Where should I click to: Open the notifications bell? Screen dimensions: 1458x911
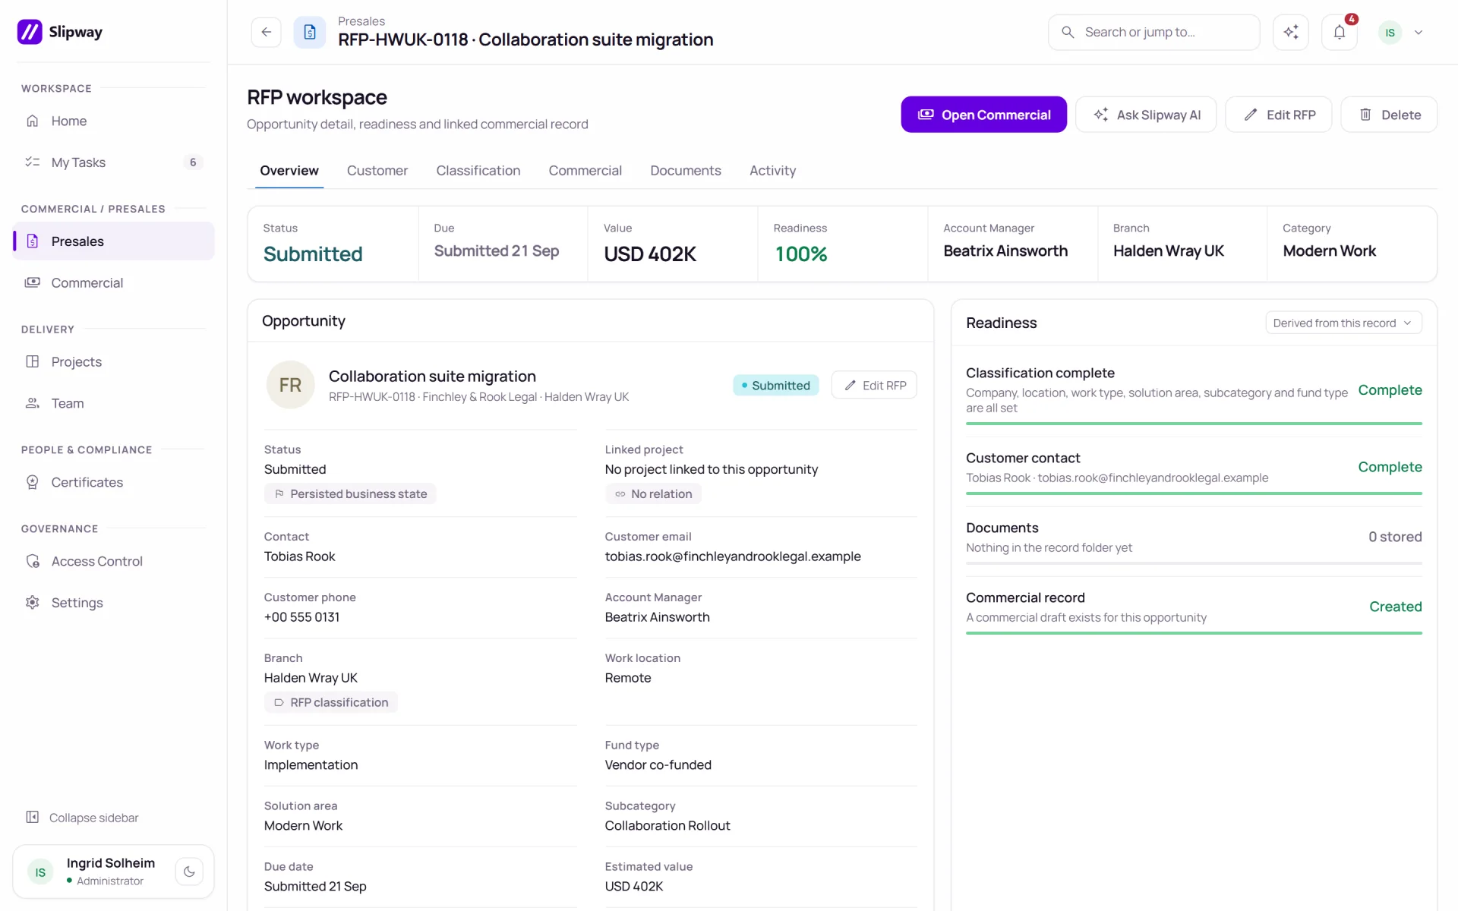tap(1340, 32)
